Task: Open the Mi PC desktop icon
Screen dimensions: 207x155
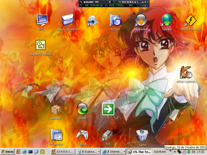Action: (x=41, y=20)
